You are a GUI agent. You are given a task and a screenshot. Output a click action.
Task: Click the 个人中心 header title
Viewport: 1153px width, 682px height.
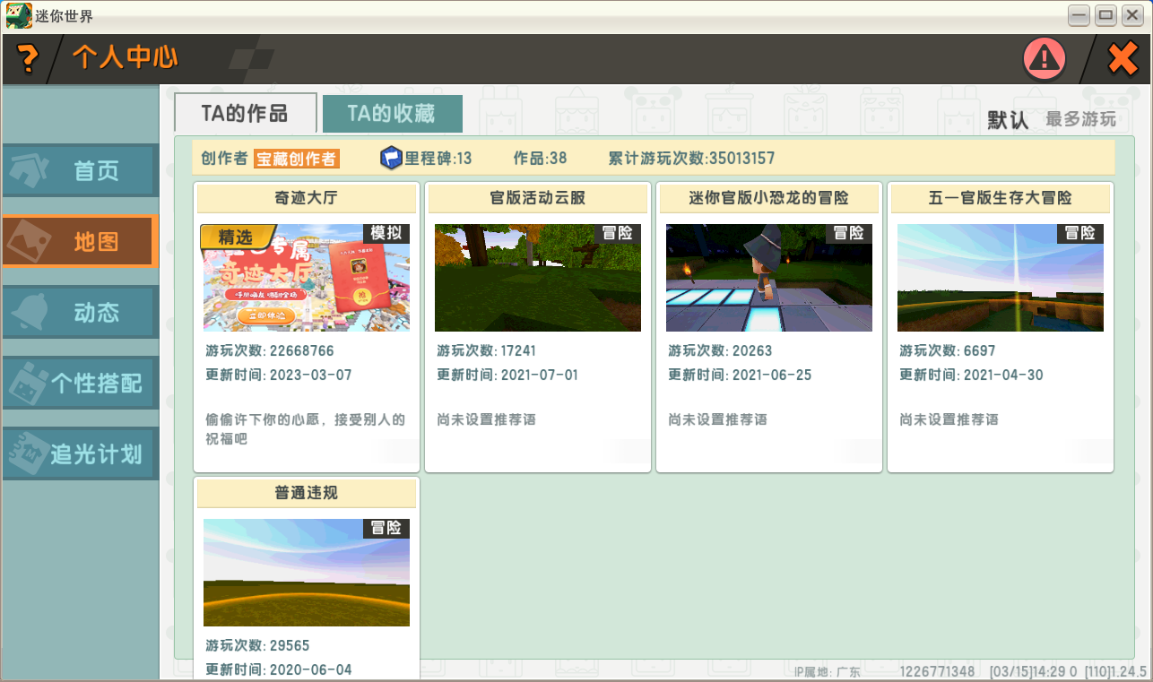pyautogui.click(x=125, y=58)
